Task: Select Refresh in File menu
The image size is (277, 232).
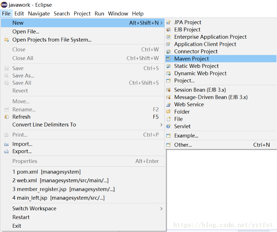Action: (83, 117)
